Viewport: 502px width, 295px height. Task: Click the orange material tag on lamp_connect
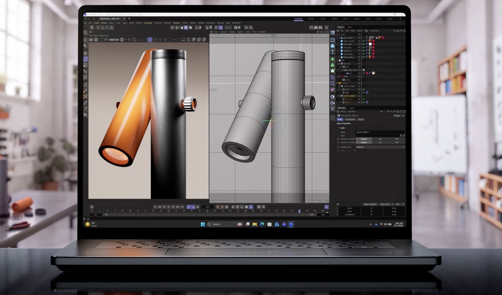pyautogui.click(x=370, y=41)
